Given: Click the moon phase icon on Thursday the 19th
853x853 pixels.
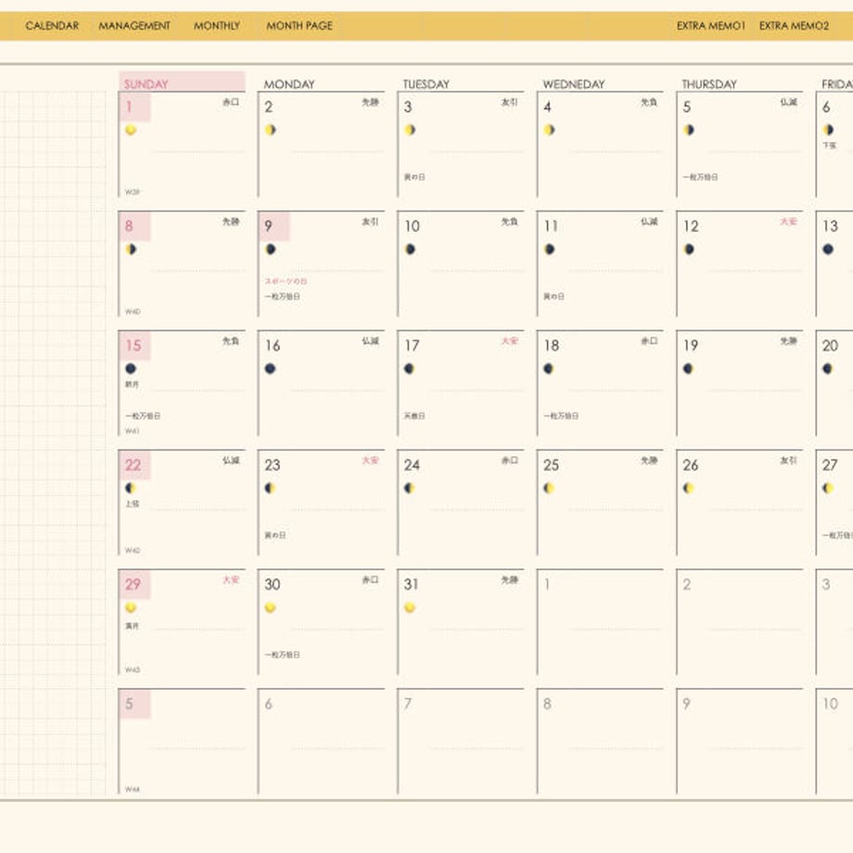Looking at the screenshot, I should [x=688, y=368].
